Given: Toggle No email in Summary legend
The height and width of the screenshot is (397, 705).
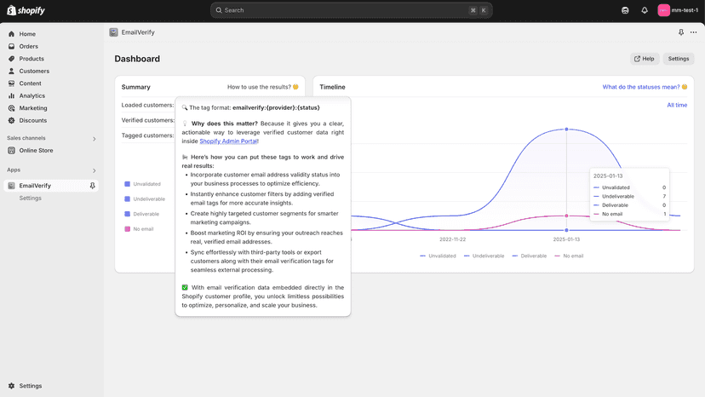Looking at the screenshot, I should [139, 229].
